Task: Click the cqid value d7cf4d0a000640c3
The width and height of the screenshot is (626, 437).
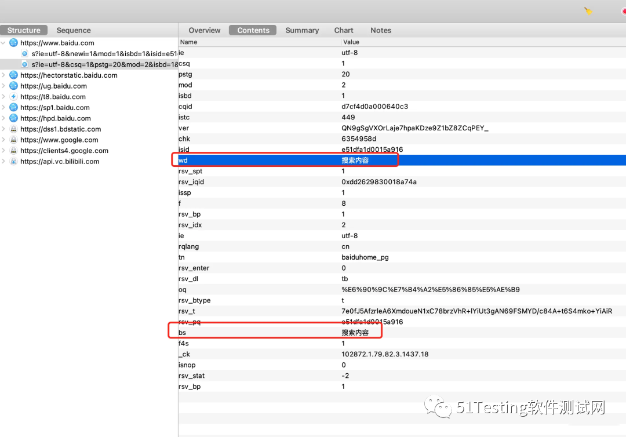Action: [374, 107]
